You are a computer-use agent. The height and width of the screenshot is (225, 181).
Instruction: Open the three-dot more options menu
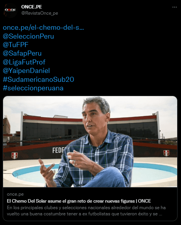click(174, 7)
